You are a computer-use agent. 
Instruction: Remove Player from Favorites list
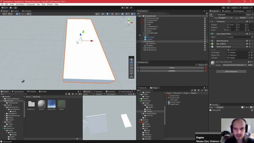(x=206, y=68)
